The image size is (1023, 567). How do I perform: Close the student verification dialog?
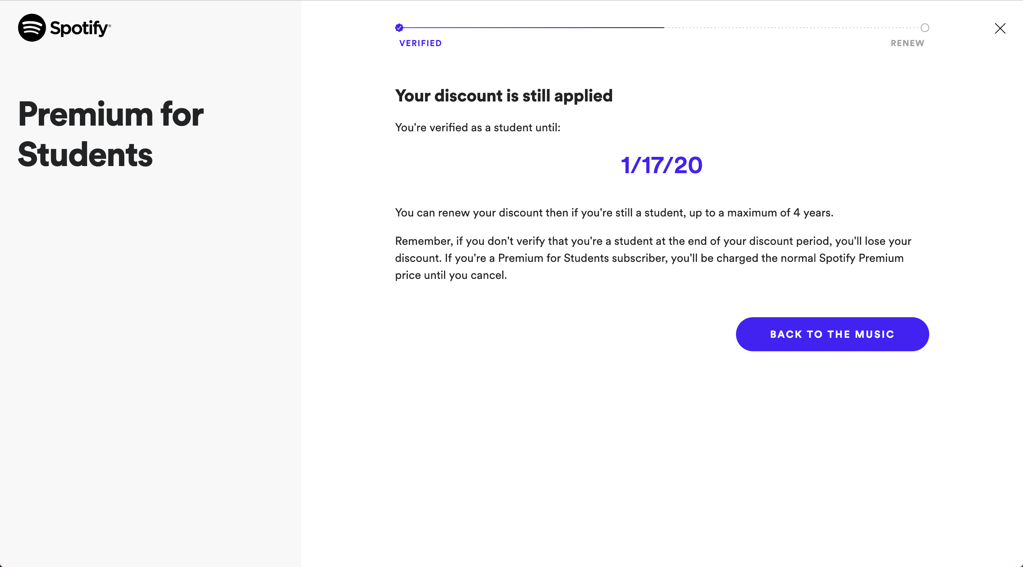point(1000,28)
